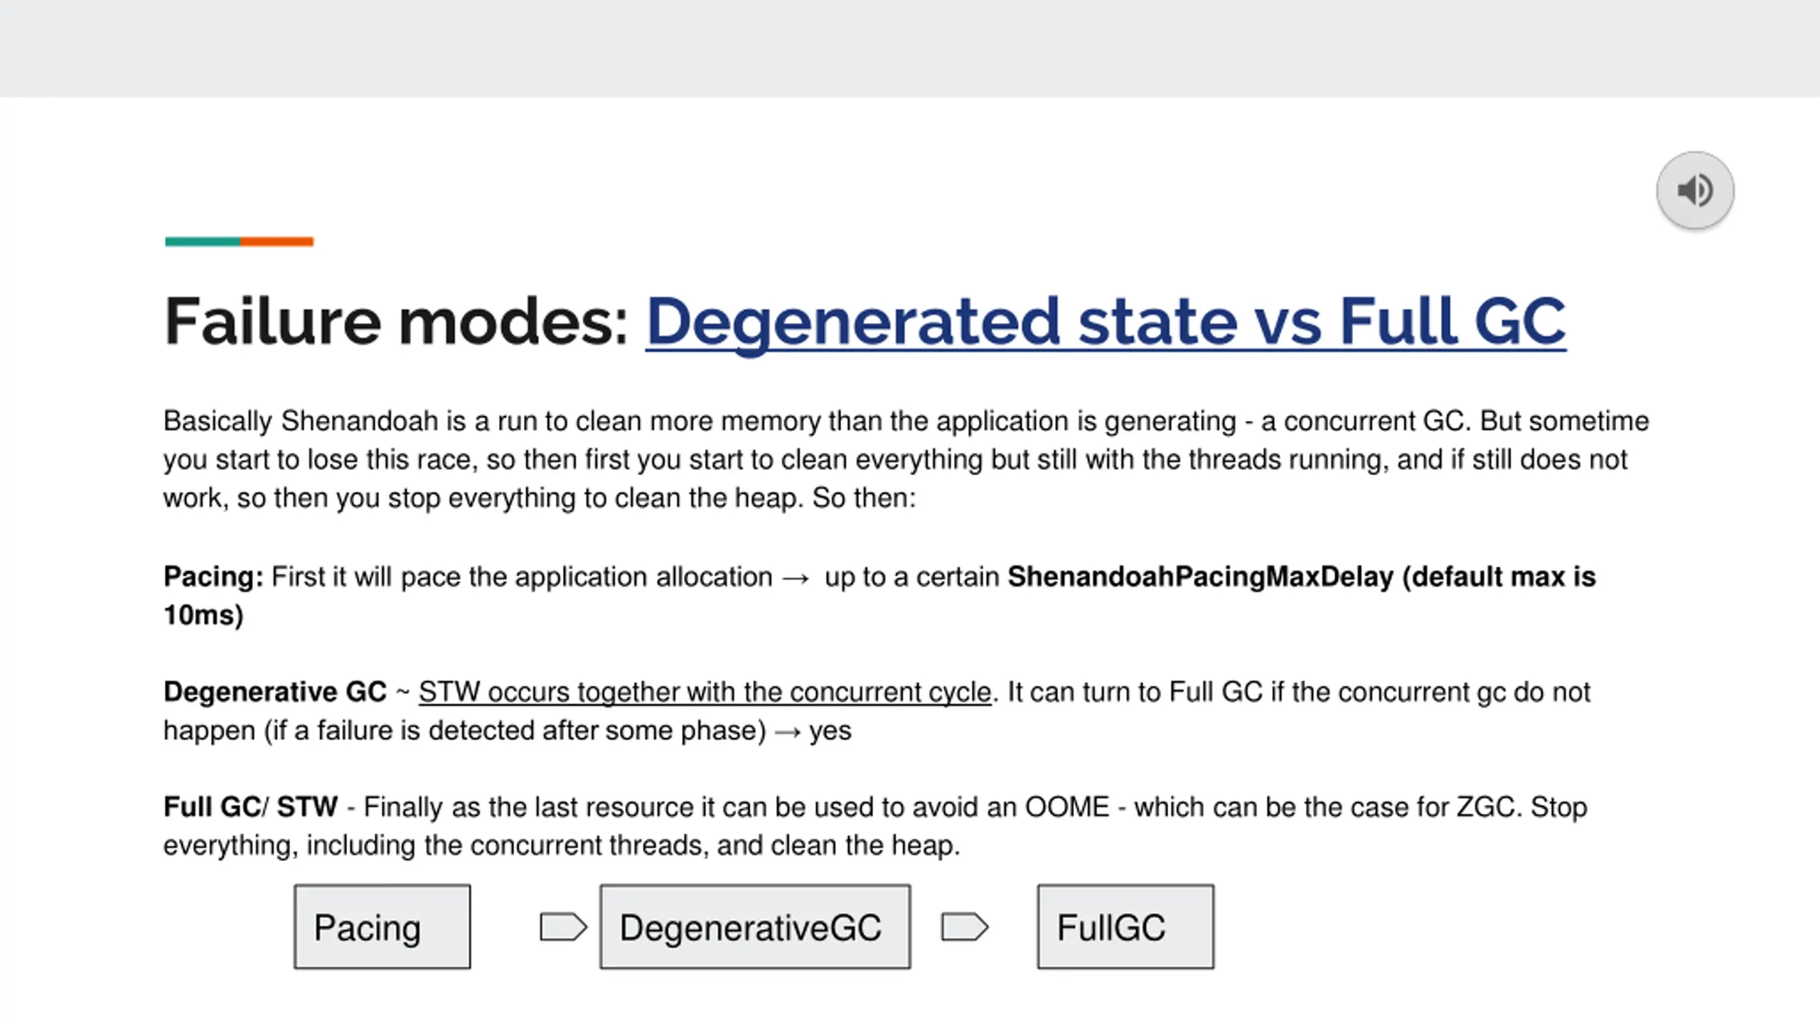The height and width of the screenshot is (1024, 1820).
Task: Select the Pacing box in the diagram
Action: click(x=382, y=927)
